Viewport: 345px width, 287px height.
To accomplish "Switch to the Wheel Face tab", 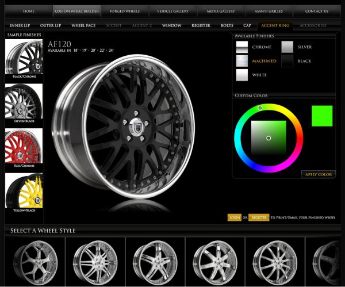I will pos(84,26).
